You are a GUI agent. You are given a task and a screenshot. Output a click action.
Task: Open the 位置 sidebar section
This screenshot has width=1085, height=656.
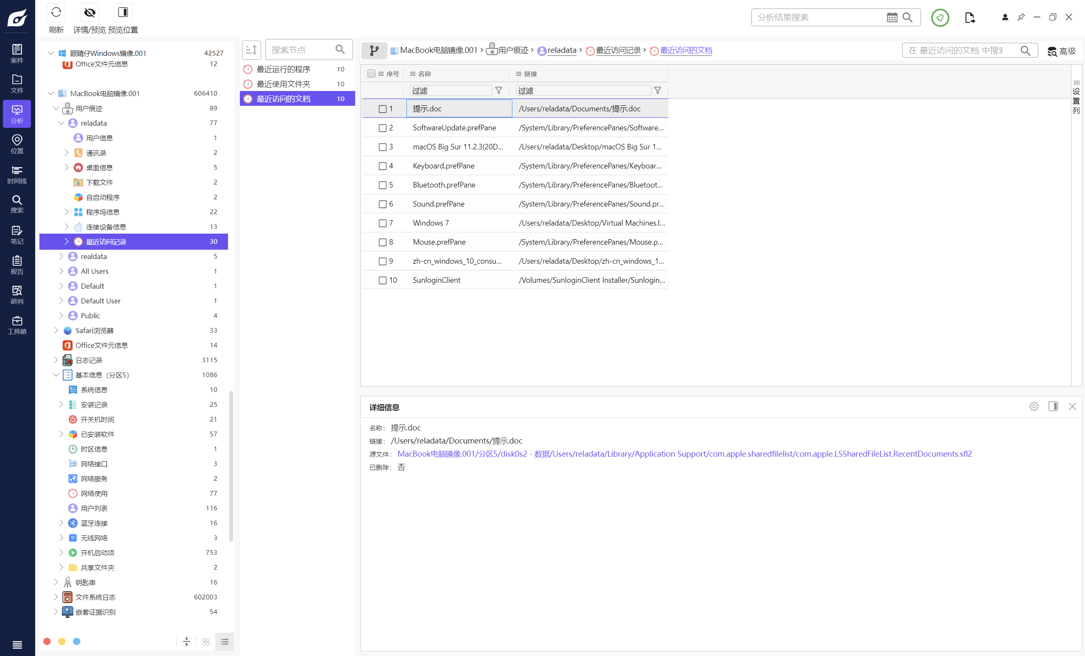tap(17, 144)
